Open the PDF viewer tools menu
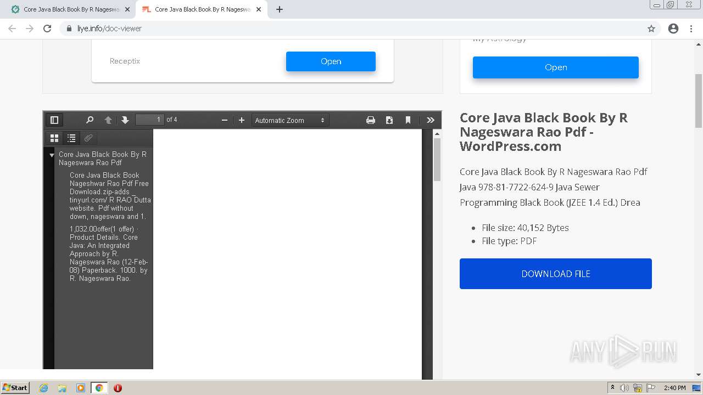This screenshot has width=703, height=395. (431, 120)
